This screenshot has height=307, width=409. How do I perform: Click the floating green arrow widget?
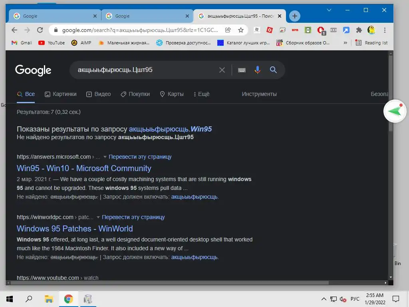tap(395, 111)
